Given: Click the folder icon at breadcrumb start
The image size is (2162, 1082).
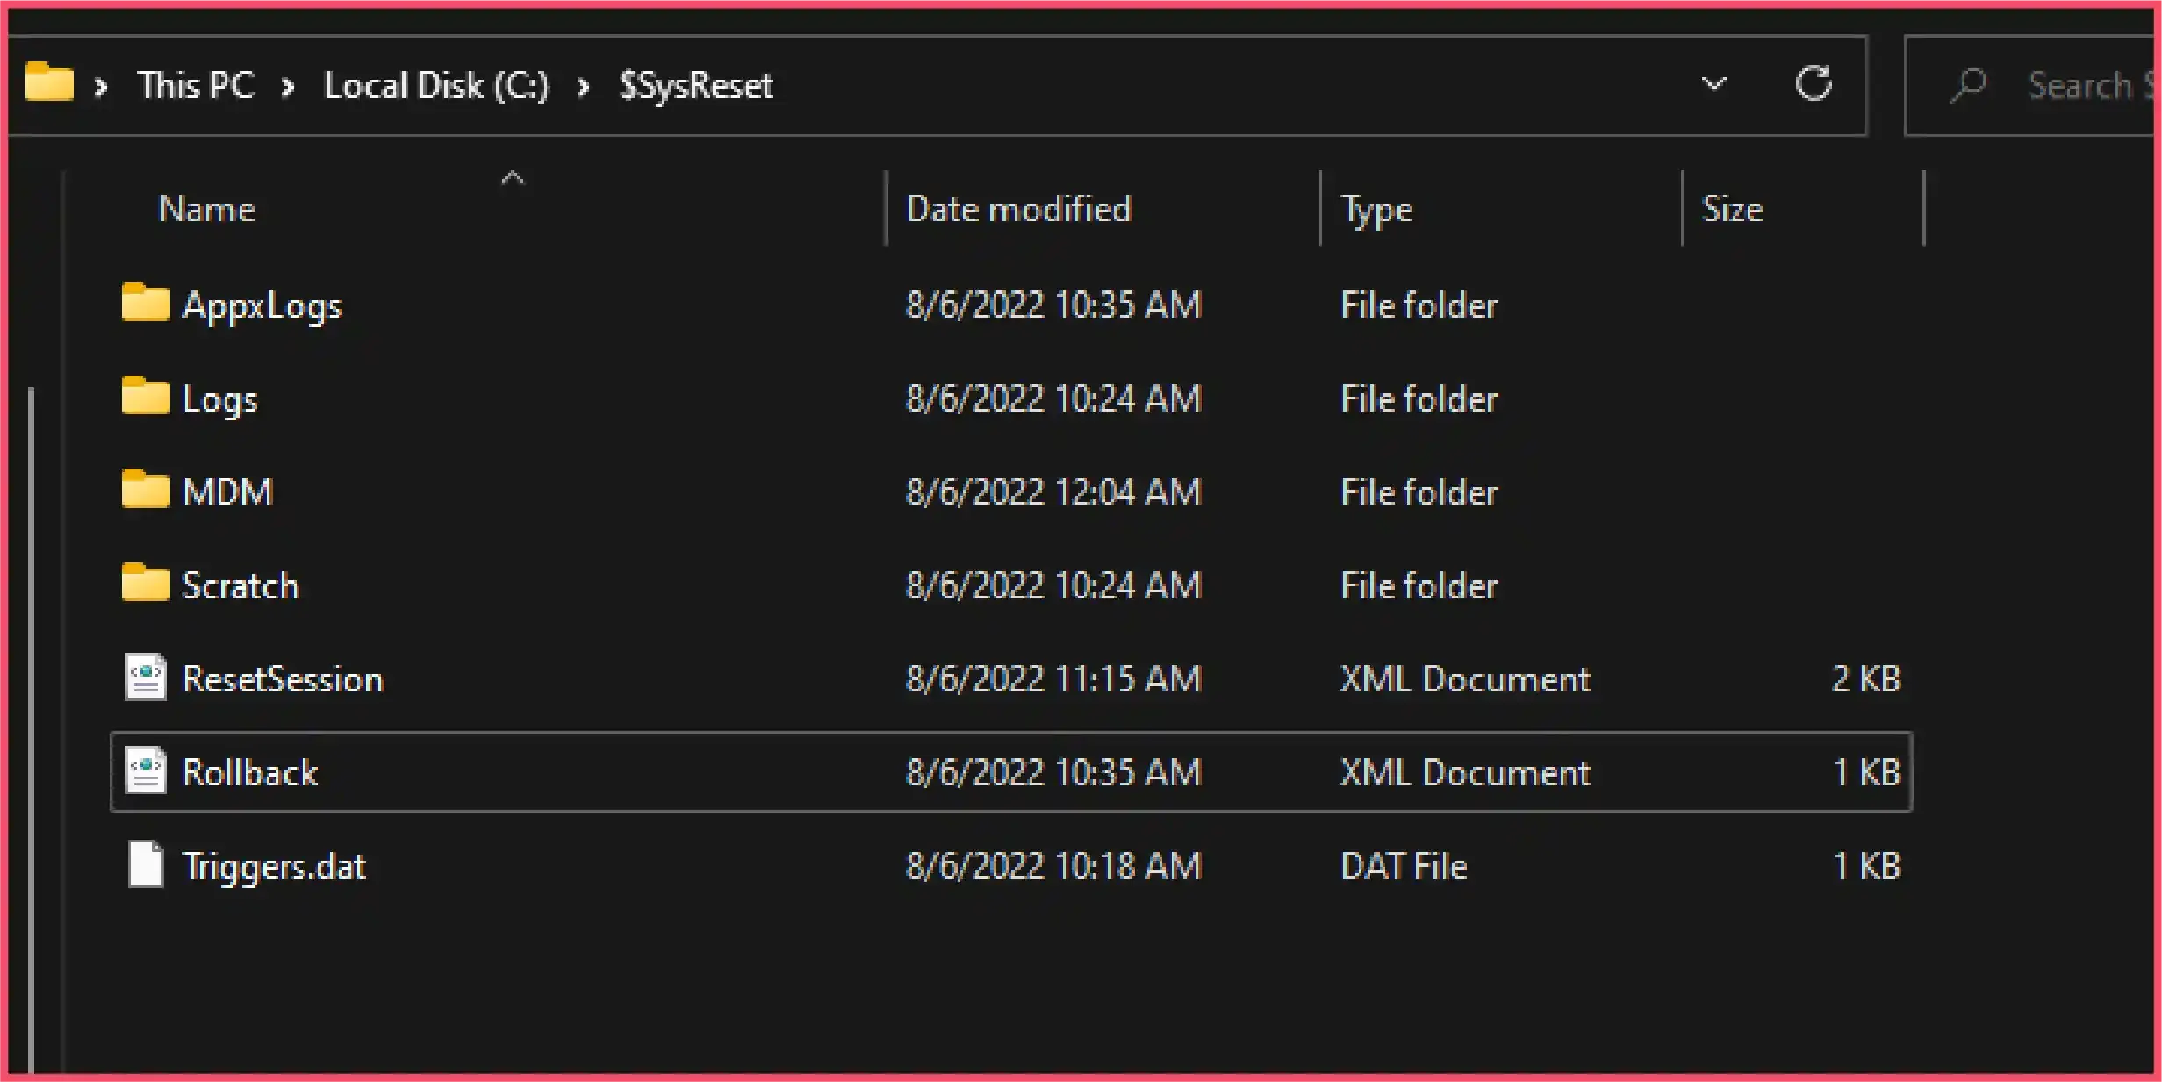Looking at the screenshot, I should coord(50,84).
